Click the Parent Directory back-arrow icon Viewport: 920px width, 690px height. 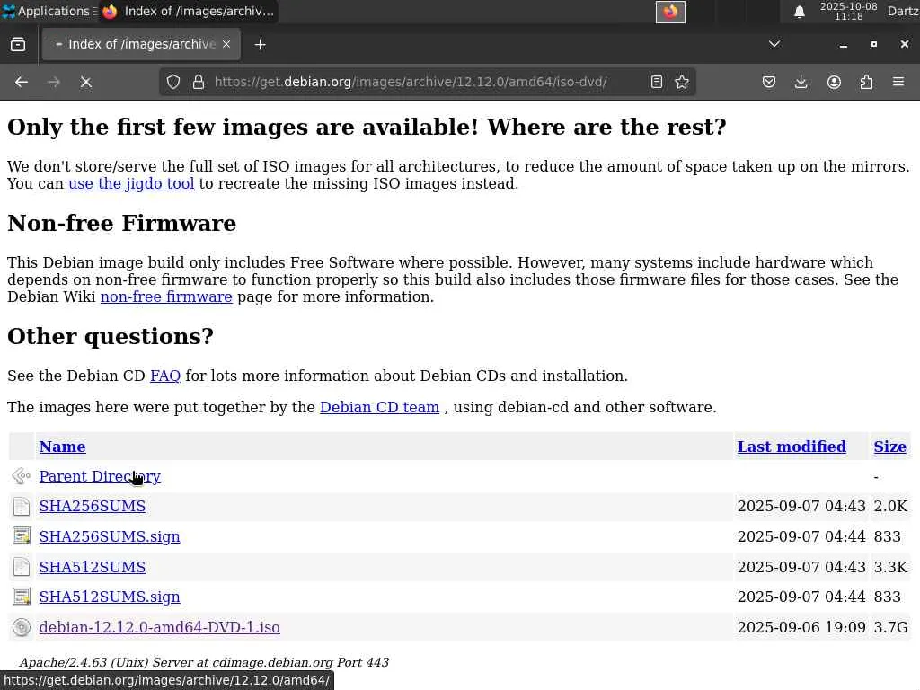point(22,476)
